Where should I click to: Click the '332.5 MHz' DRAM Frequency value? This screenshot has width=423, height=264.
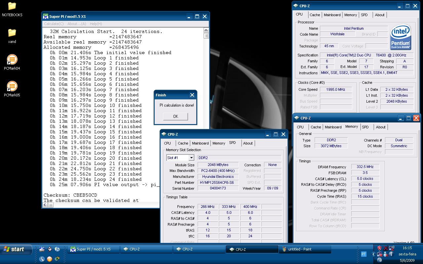click(365, 167)
